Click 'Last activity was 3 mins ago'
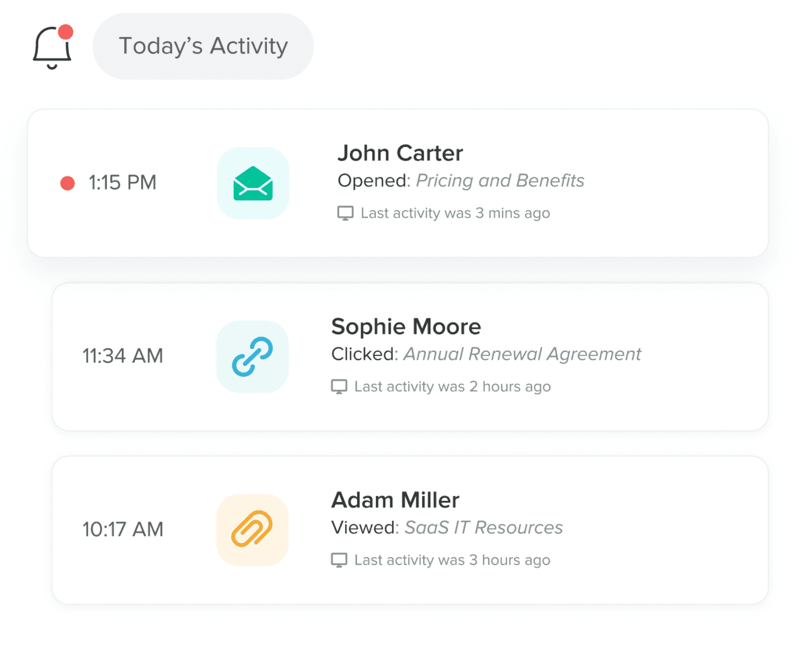This screenshot has height=645, width=799. point(455,213)
